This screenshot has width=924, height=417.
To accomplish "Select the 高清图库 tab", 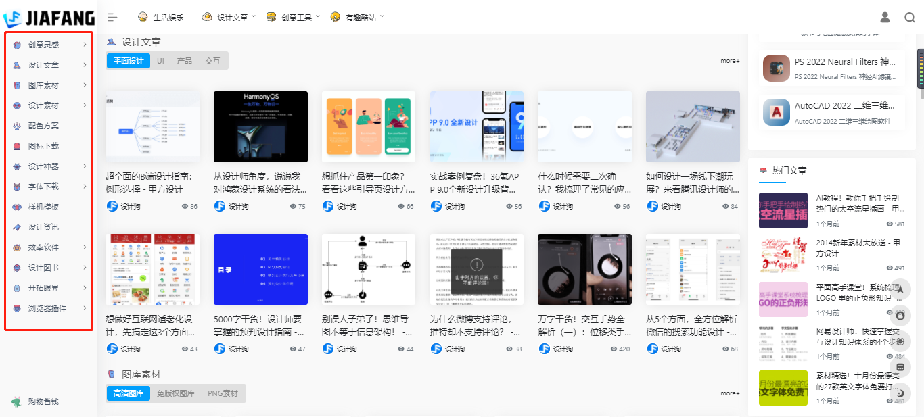I will [129, 393].
